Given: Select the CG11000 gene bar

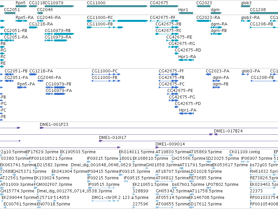Looking at the screenshot, I should coord(117,6).
